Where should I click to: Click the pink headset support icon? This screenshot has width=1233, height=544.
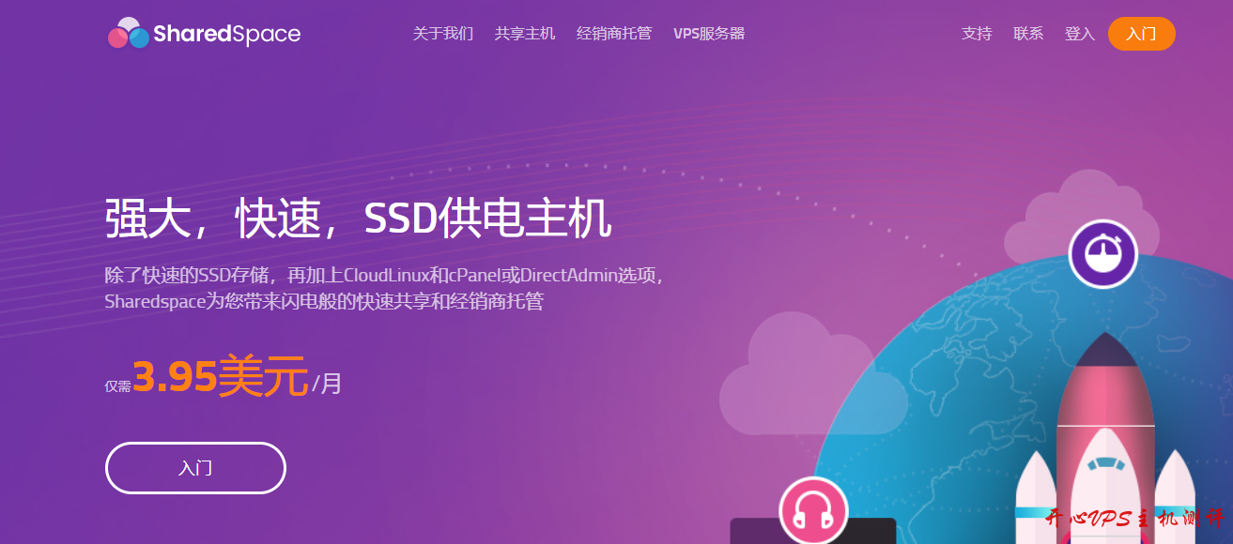click(813, 510)
